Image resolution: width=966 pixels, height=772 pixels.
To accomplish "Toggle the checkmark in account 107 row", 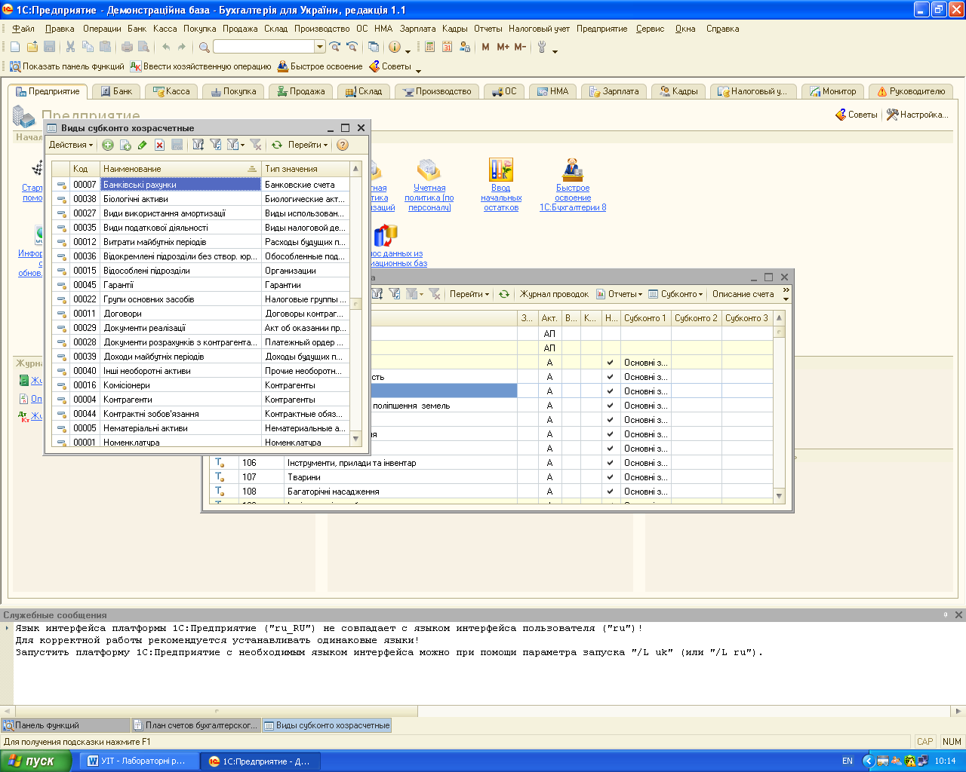I will [610, 477].
